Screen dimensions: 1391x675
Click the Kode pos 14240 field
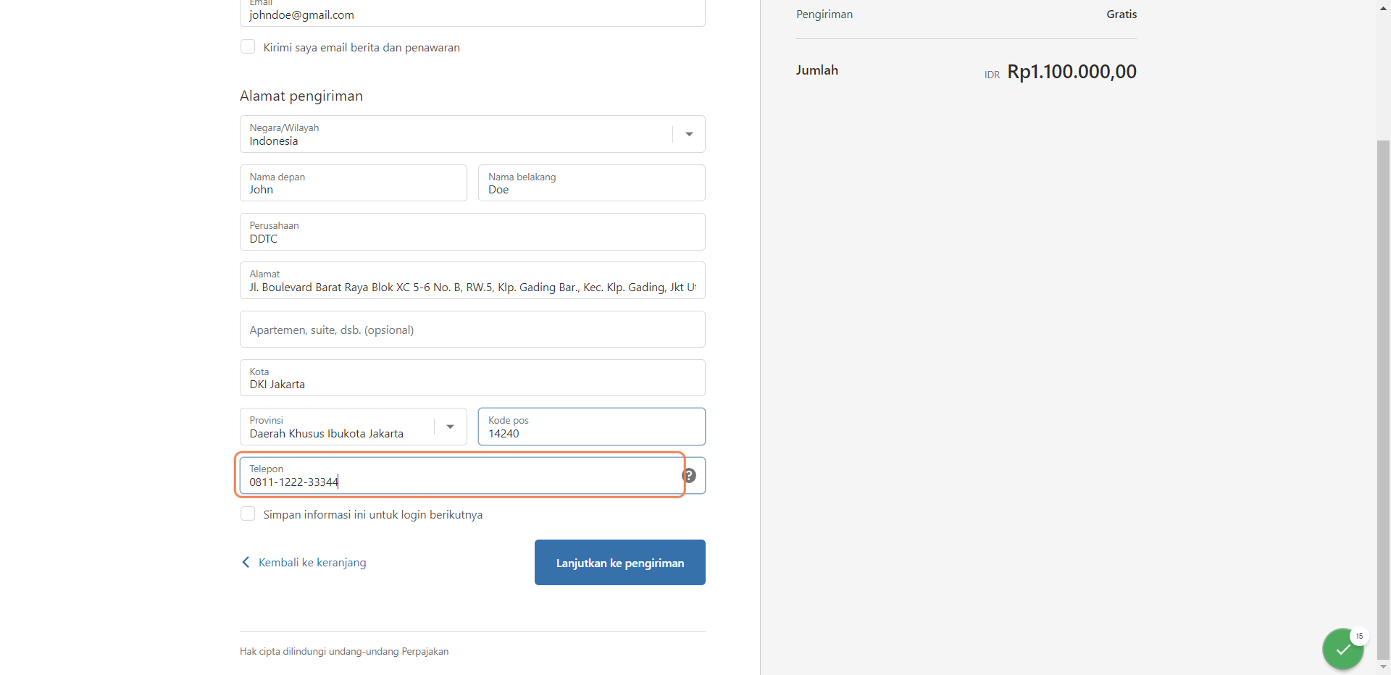pos(592,427)
